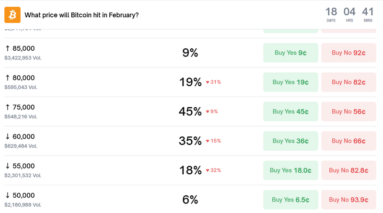Click Buy Yes 18.0¢ for 55,000
Viewport: 383px width, 213px height.
pos(290,170)
